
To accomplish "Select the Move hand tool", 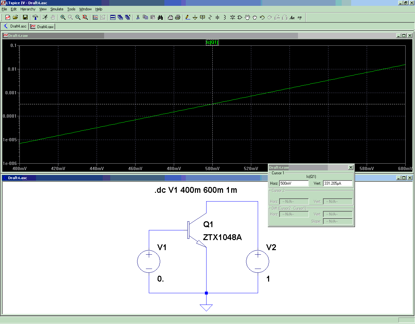I will click(247, 17).
